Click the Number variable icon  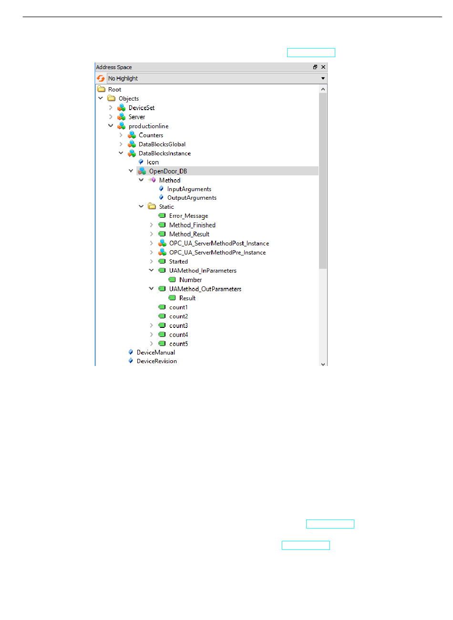[172, 280]
